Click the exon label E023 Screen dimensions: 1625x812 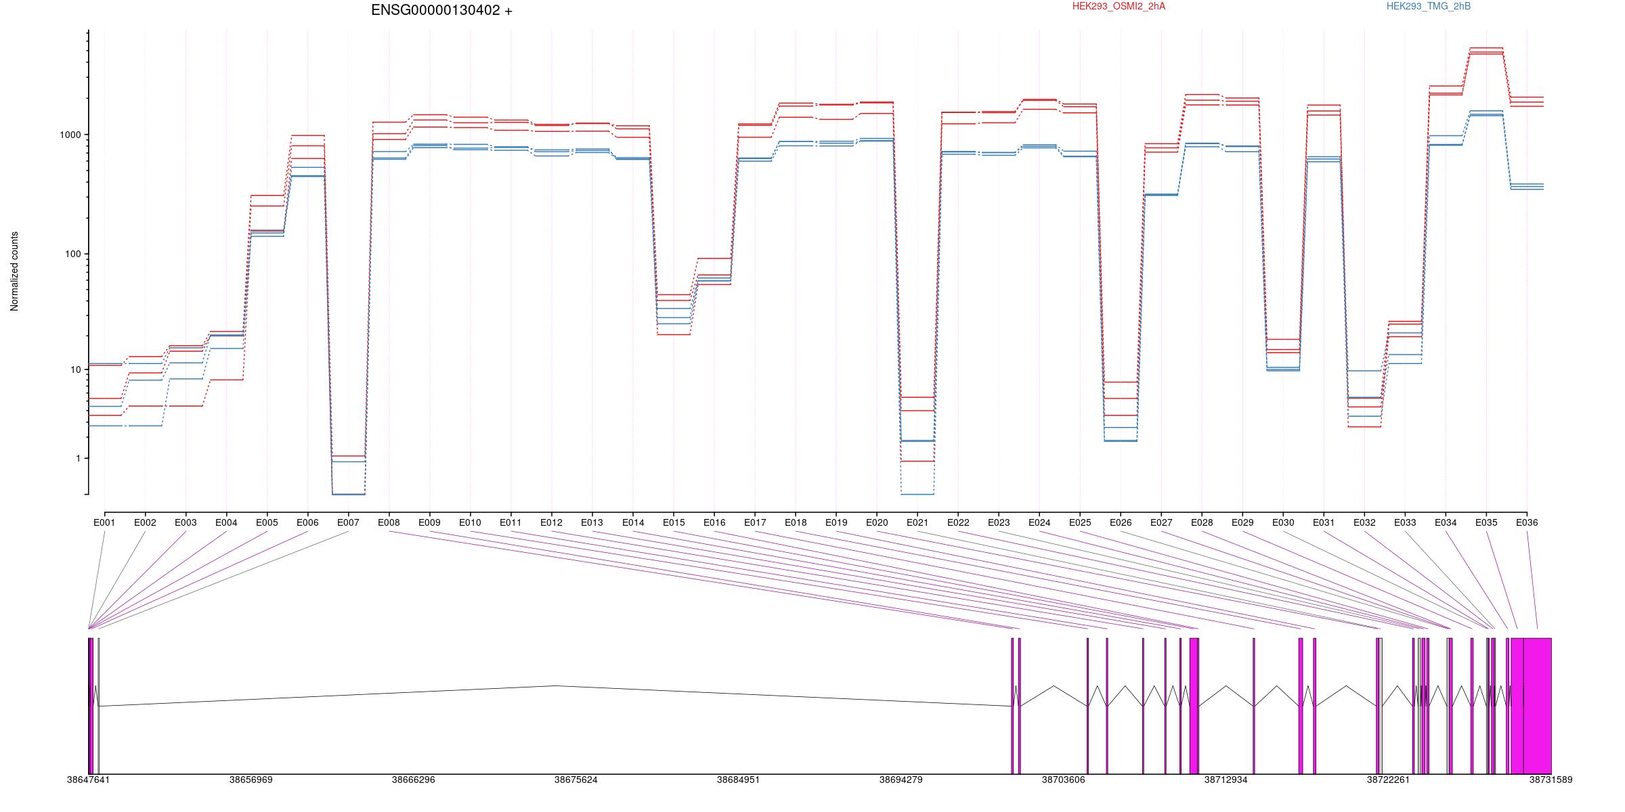coord(999,522)
